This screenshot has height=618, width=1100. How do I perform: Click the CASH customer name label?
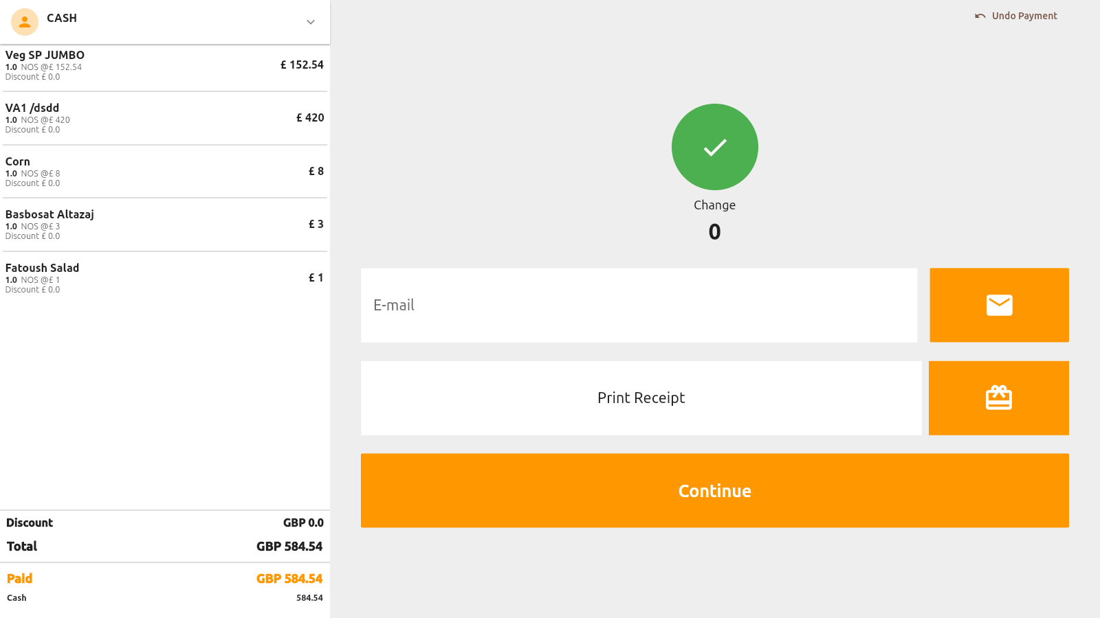[62, 19]
